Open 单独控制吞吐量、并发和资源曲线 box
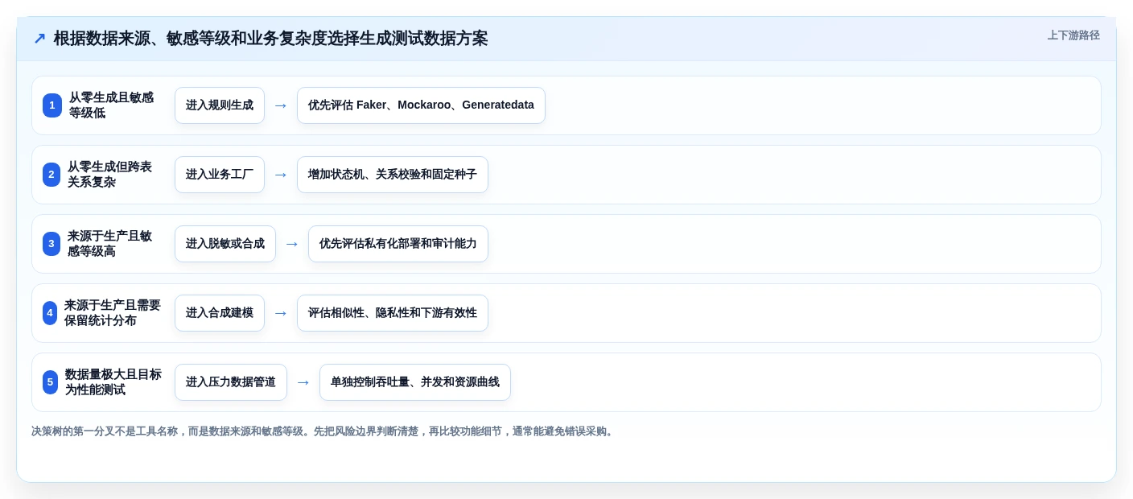This screenshot has height=499, width=1133. click(x=415, y=382)
